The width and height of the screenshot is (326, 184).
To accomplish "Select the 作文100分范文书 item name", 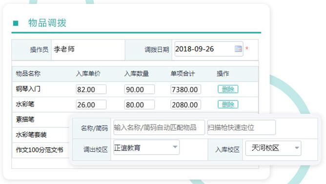I will [x=40, y=150].
